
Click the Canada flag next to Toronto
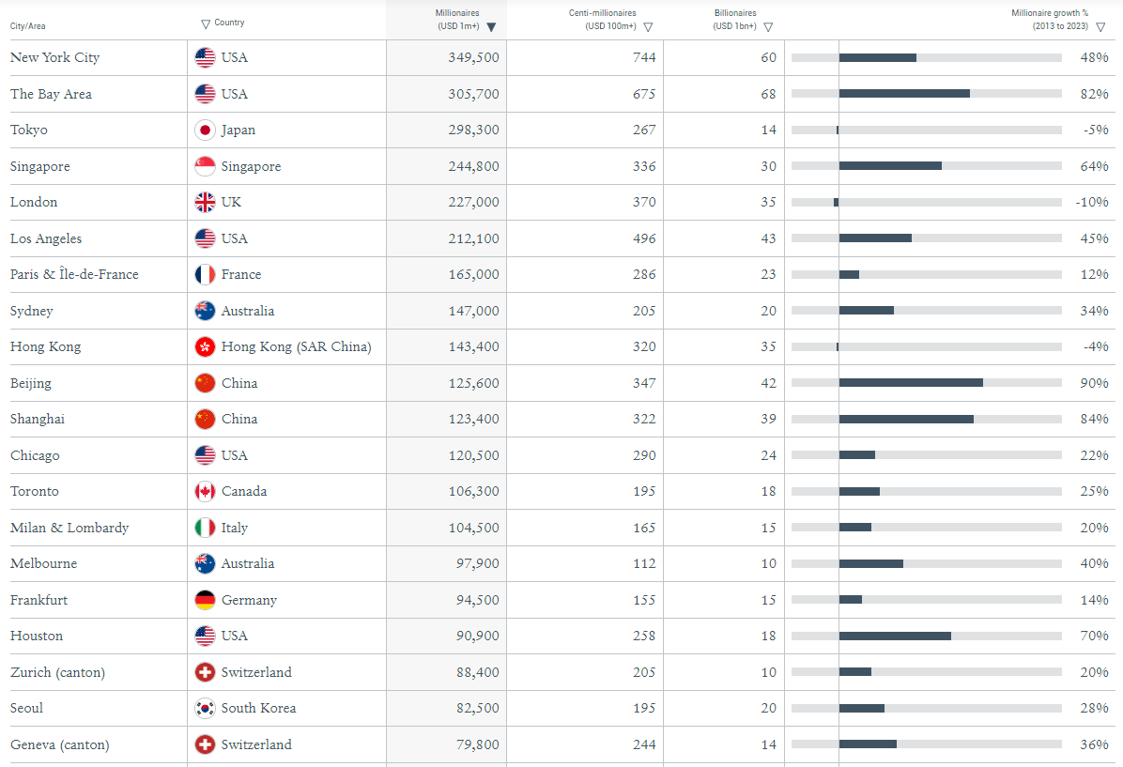click(205, 491)
